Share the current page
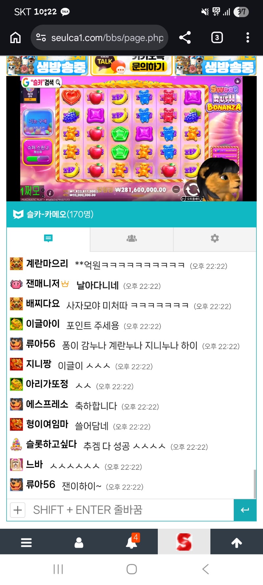 185,38
